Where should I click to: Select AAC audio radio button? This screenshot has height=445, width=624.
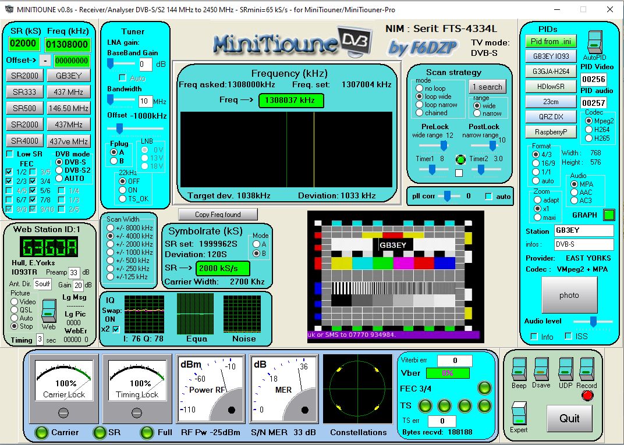[575, 193]
